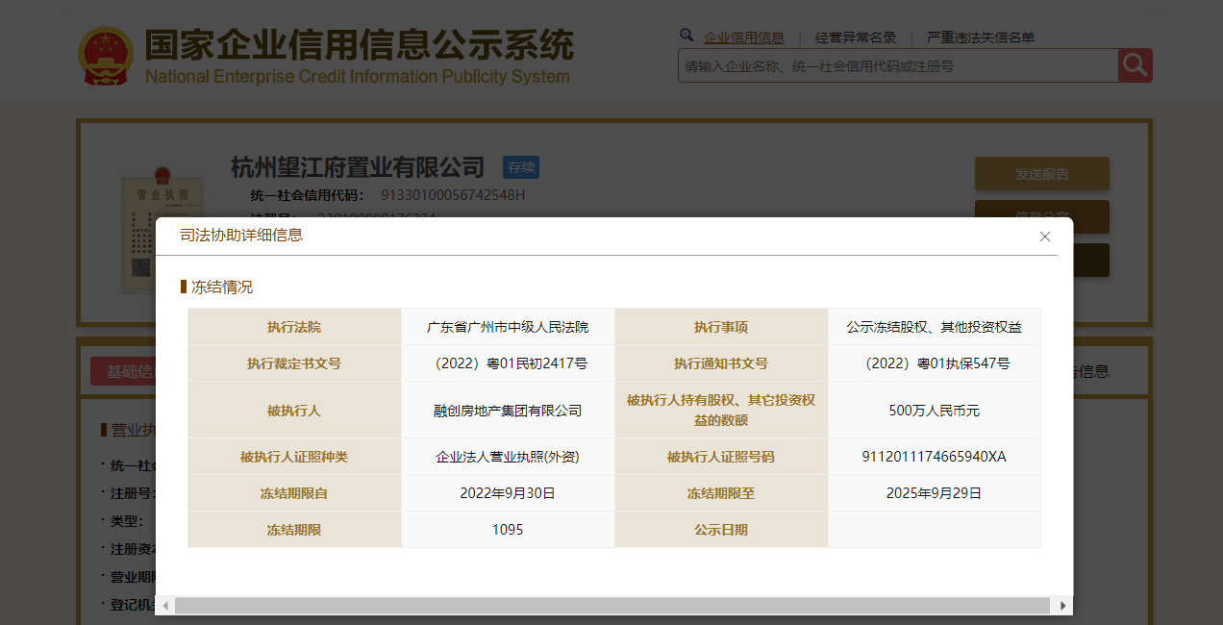Viewport: 1223px width, 625px height.
Task: Click the ruling number (2022)粤01民初2417号
Action: (x=508, y=363)
